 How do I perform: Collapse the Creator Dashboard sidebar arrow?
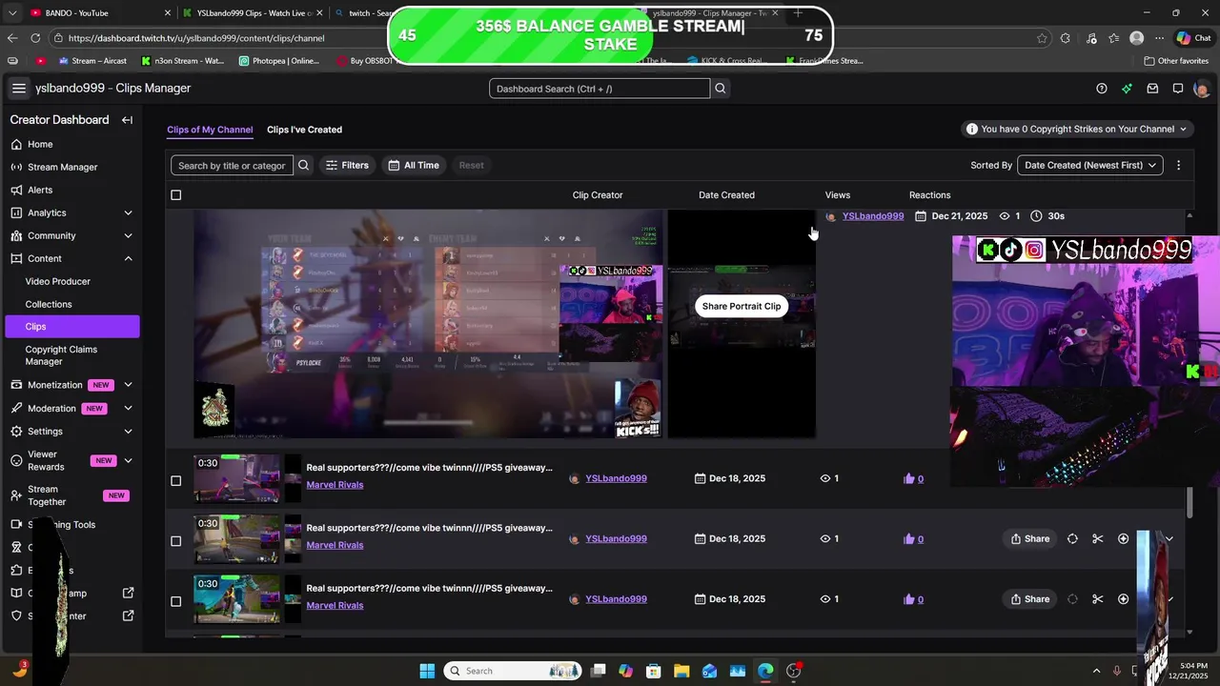(x=127, y=120)
